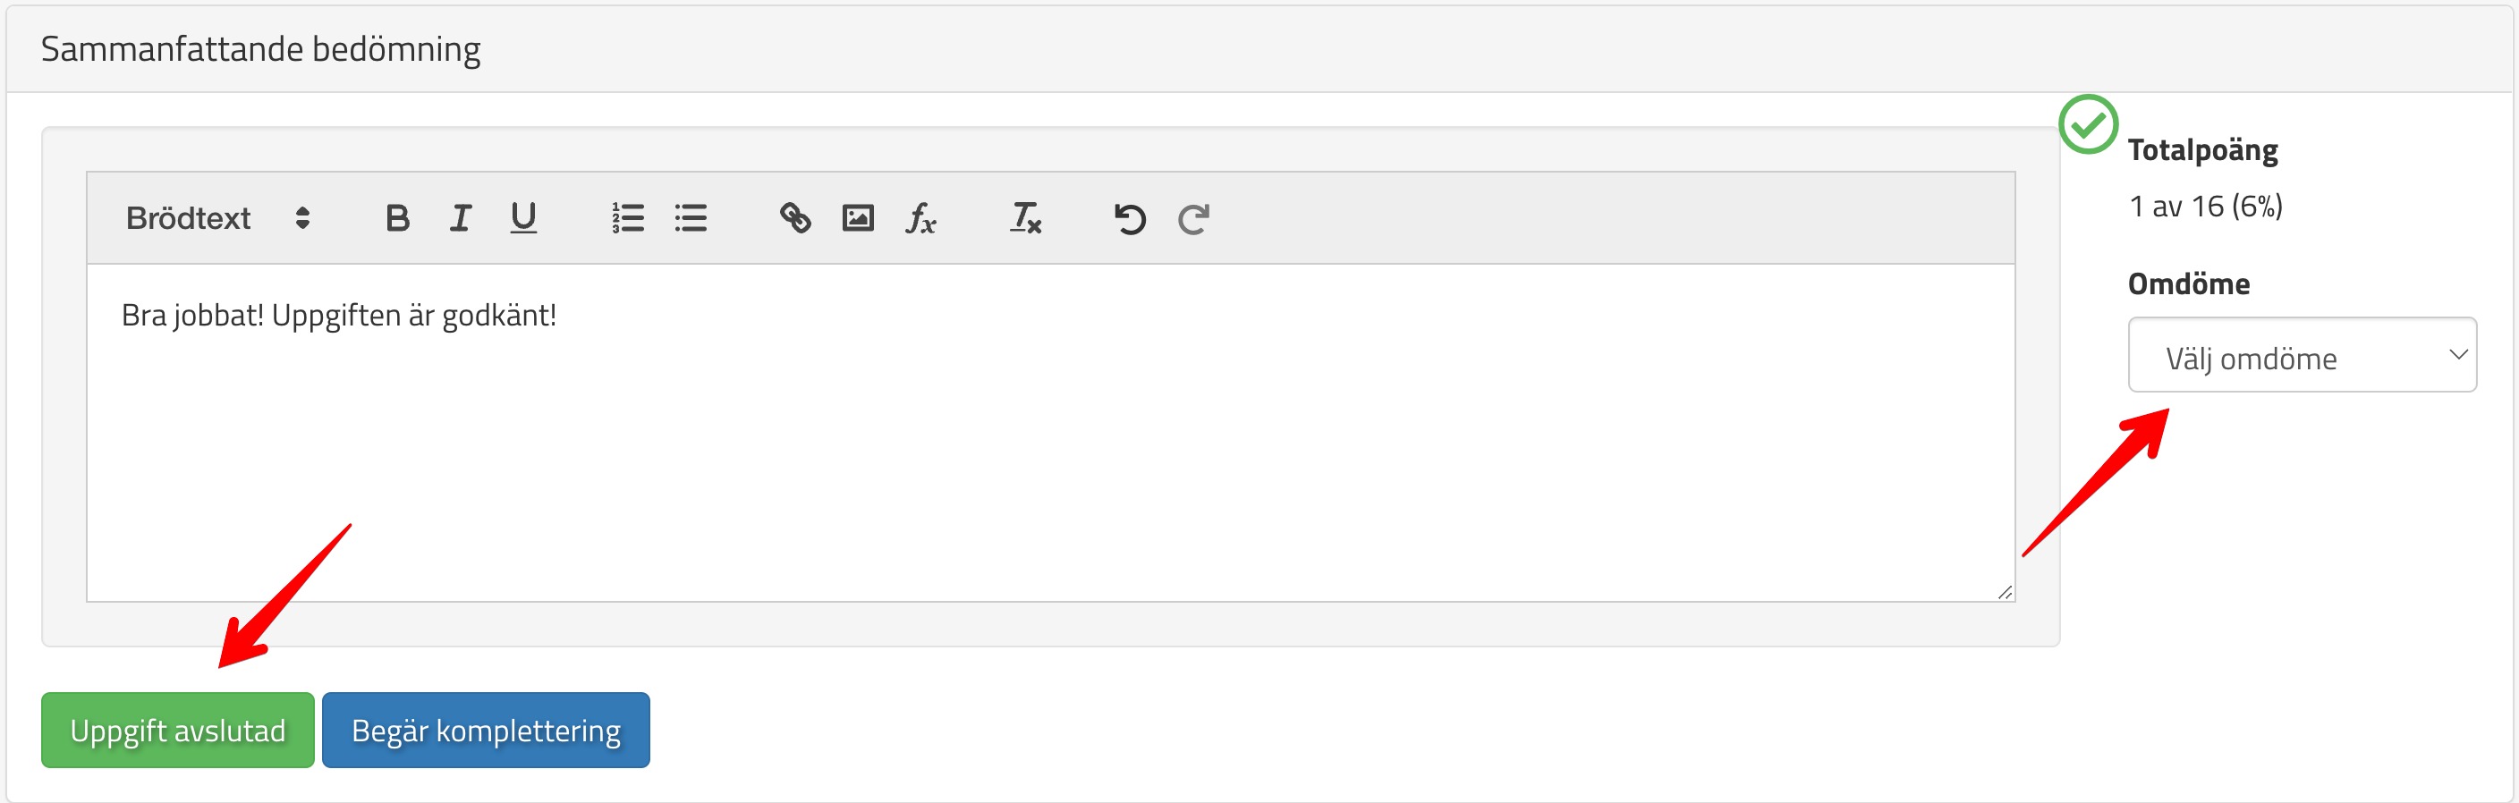Open the formula editor (fx)
The height and width of the screenshot is (803, 2519).
click(x=920, y=218)
